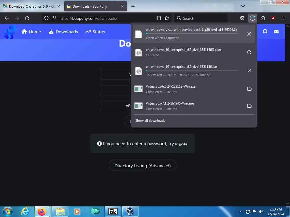The image size is (290, 217).
Task: Click the page vertical scrollbar
Action: (x=287, y=114)
